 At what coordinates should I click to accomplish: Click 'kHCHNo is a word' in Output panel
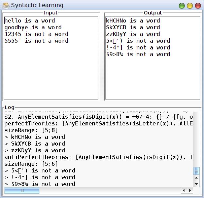point(133,21)
